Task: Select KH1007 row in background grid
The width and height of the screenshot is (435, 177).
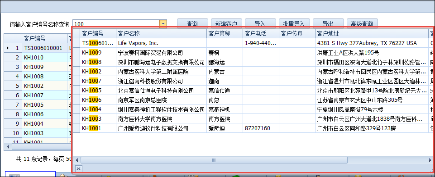Action: coord(38,95)
